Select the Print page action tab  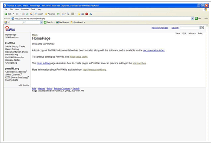click(200, 33)
